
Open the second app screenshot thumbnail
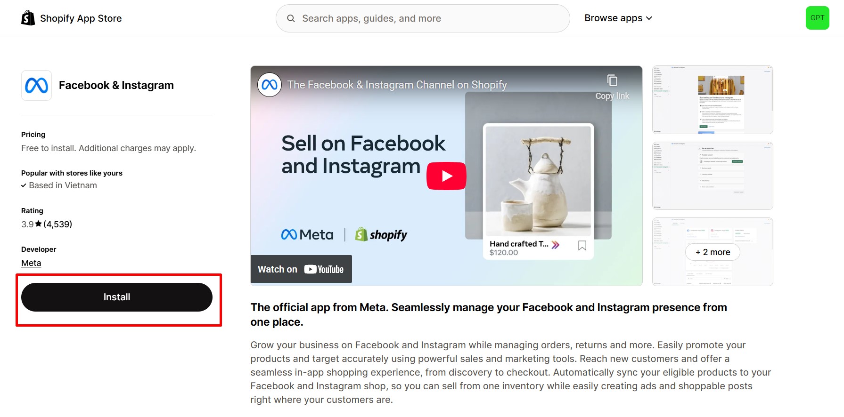pos(712,176)
